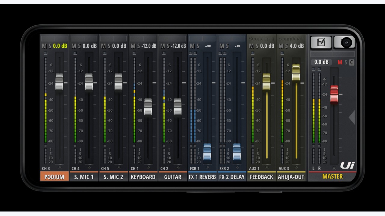Expand side panel with left arrow

point(352,117)
